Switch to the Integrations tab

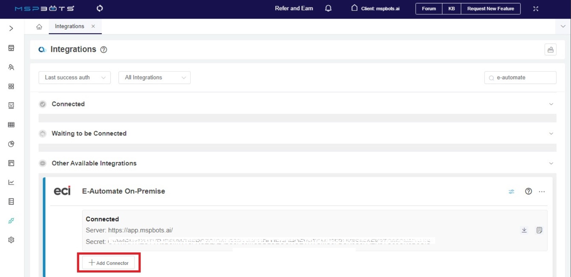click(x=70, y=27)
